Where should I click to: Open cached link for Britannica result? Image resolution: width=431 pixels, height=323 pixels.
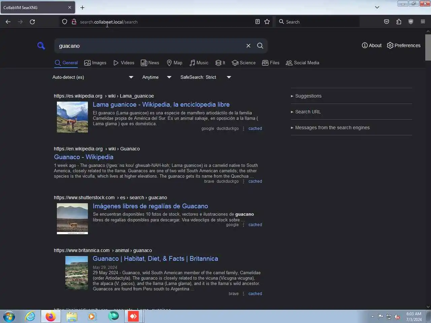tap(255, 294)
